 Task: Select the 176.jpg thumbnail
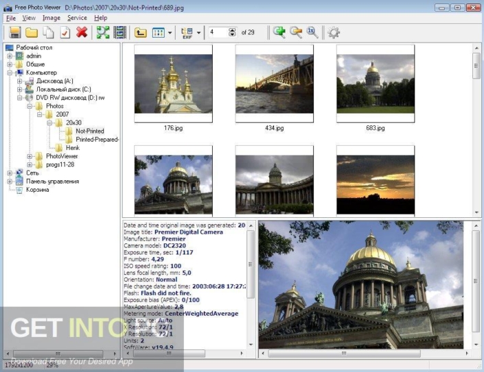[173, 84]
